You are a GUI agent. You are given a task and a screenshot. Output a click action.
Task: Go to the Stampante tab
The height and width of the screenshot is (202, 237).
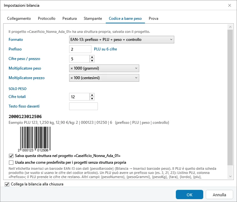coord(93,19)
